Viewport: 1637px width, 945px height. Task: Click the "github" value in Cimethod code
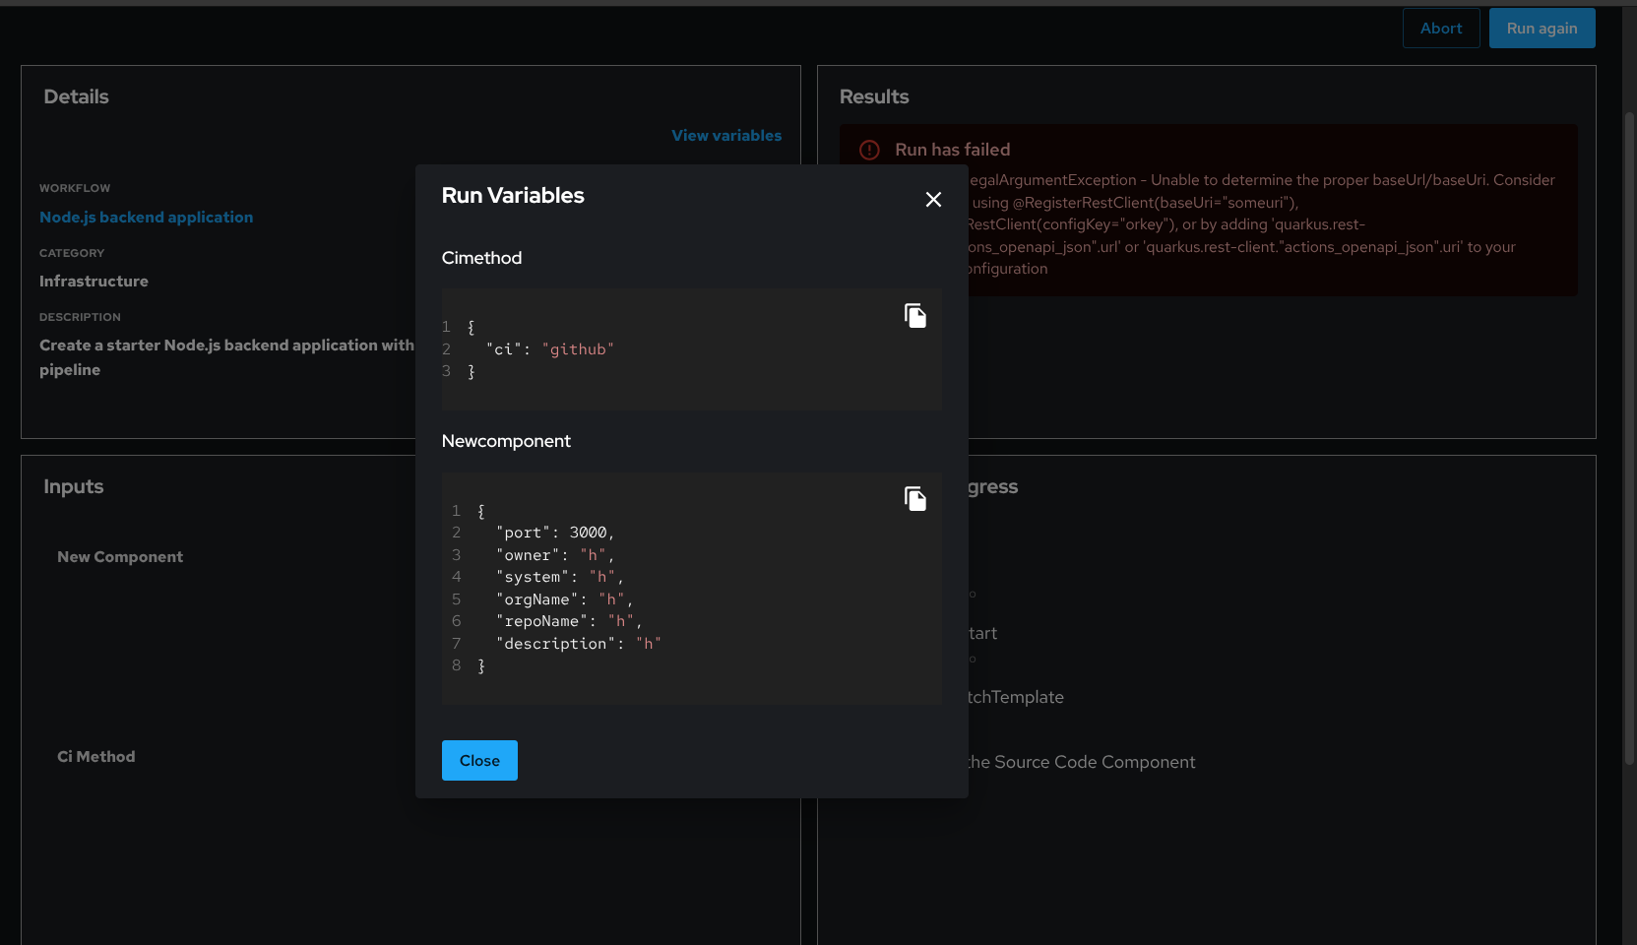[578, 349]
